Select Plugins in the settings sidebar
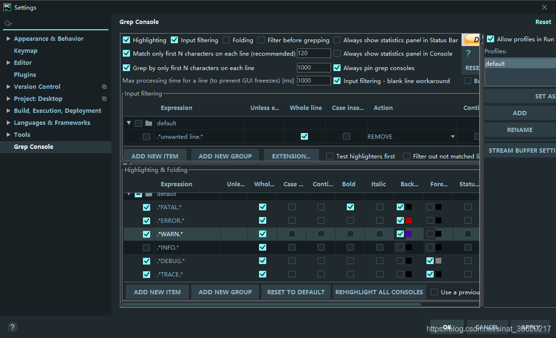Image resolution: width=556 pixels, height=338 pixels. click(x=25, y=74)
